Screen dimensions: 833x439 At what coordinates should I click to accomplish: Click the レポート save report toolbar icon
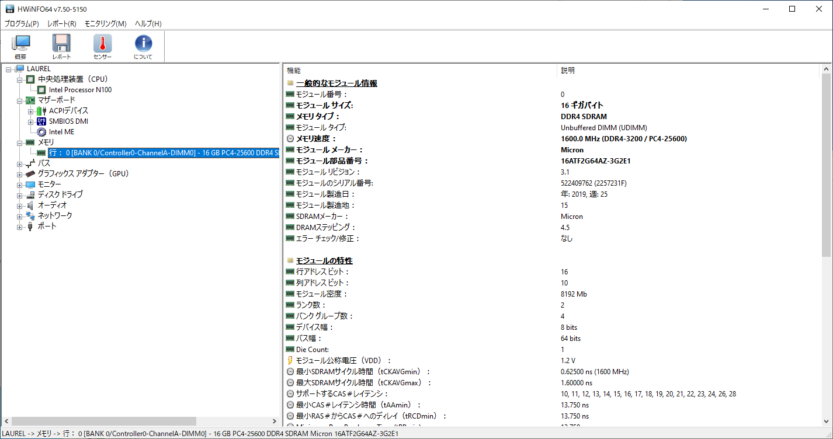click(x=61, y=47)
